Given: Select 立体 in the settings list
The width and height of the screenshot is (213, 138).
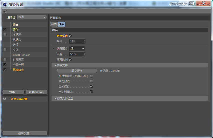Looking at the screenshot, I should [x=16, y=50].
